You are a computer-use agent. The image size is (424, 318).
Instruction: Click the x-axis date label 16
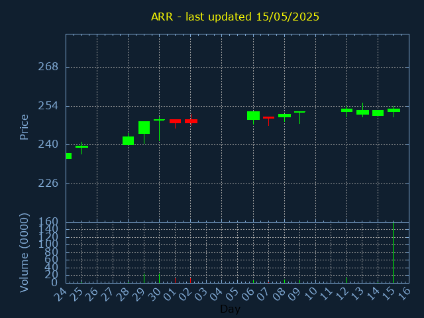[x=404, y=293]
